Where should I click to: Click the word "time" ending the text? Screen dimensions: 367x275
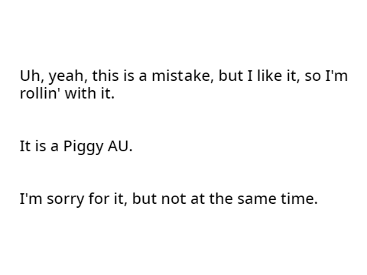297,199
